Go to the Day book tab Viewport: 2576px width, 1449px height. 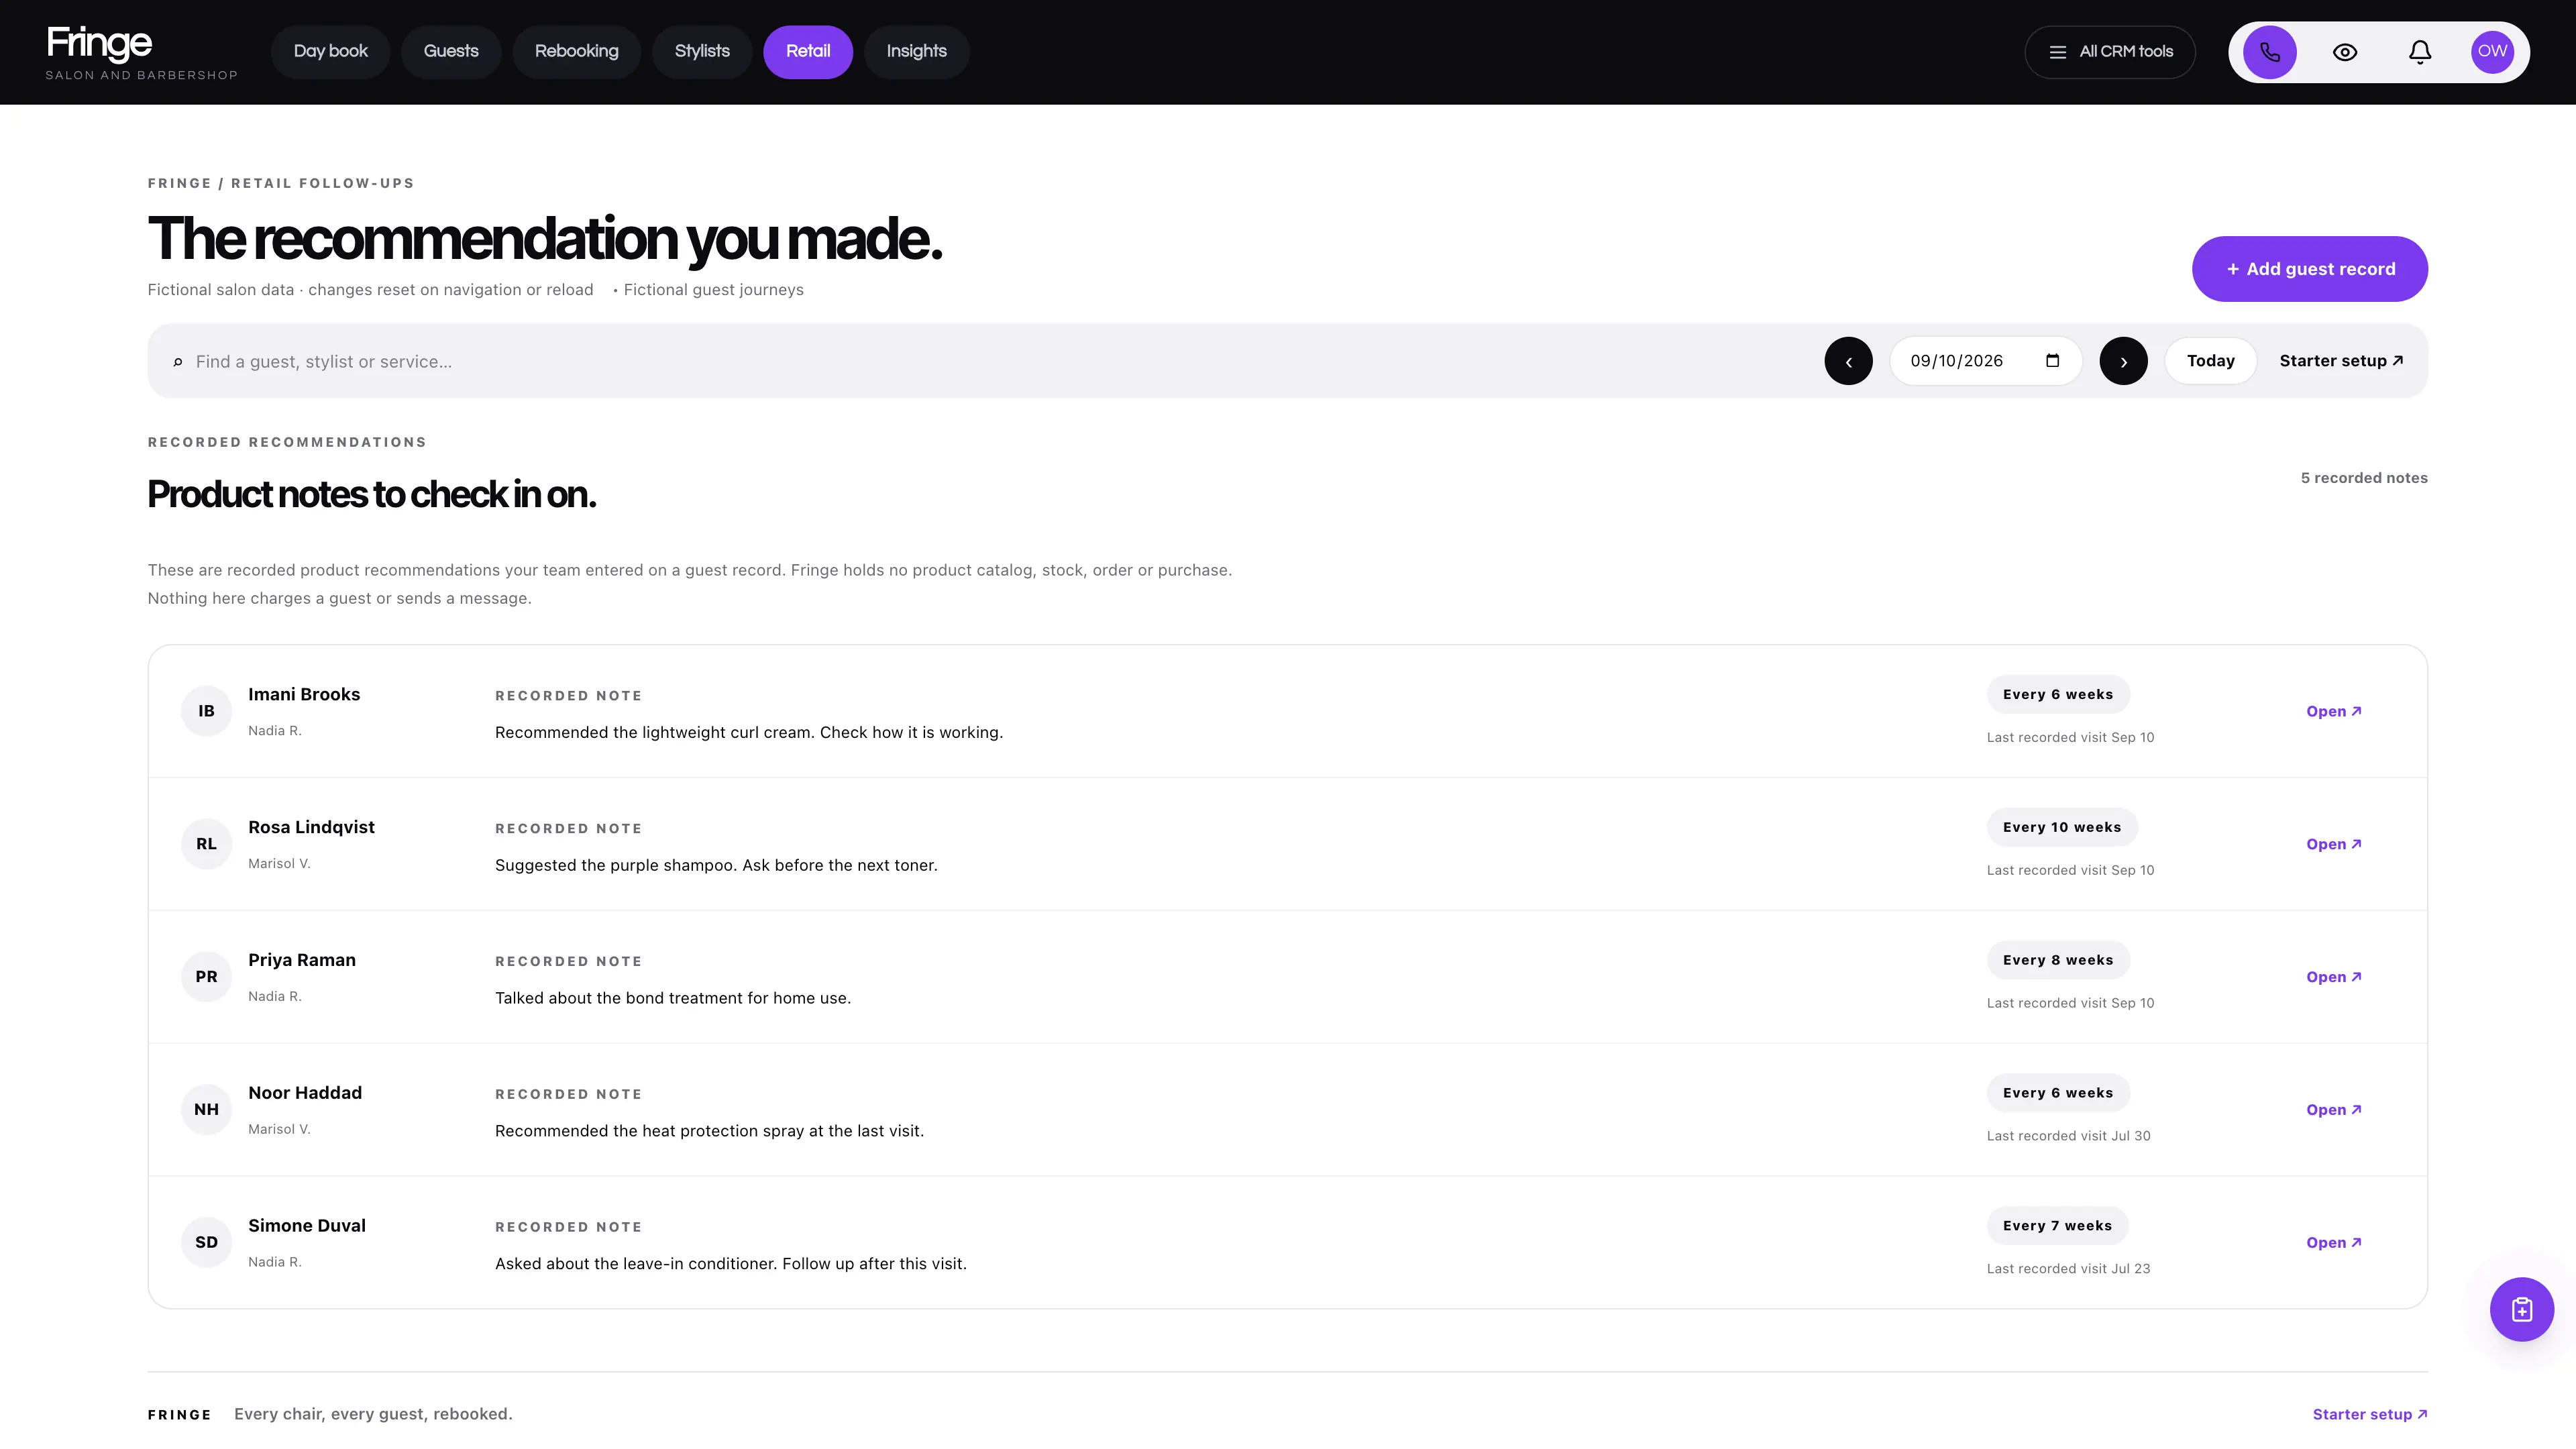[331, 52]
